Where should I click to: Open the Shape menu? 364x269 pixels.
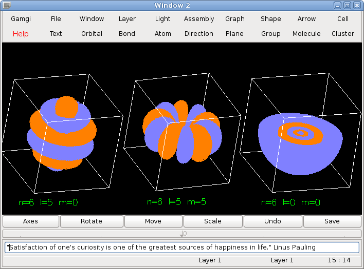click(270, 19)
